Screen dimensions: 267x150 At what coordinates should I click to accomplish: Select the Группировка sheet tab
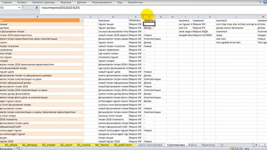click(176, 145)
